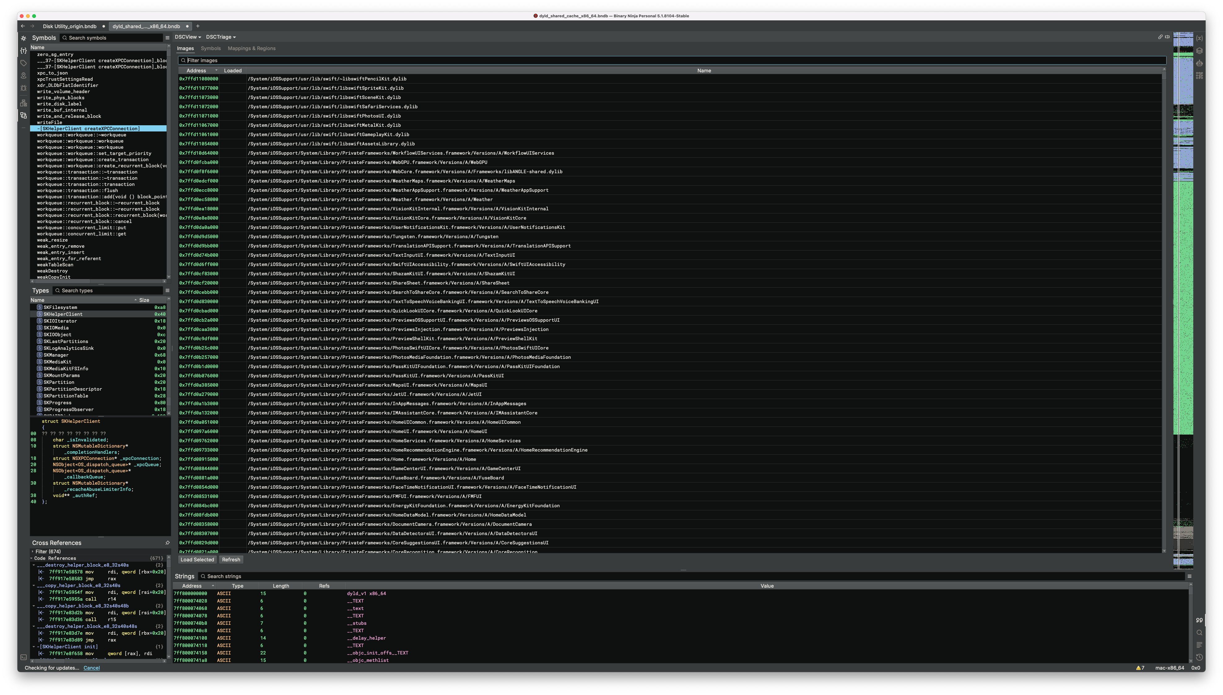This screenshot has width=1223, height=695.
Task: Open the History clock sidebar icon
Action: [x=1199, y=657]
